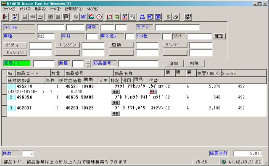The width and height of the screenshot is (269, 166).
Task: Click the コメント input field
Action: (199, 36)
